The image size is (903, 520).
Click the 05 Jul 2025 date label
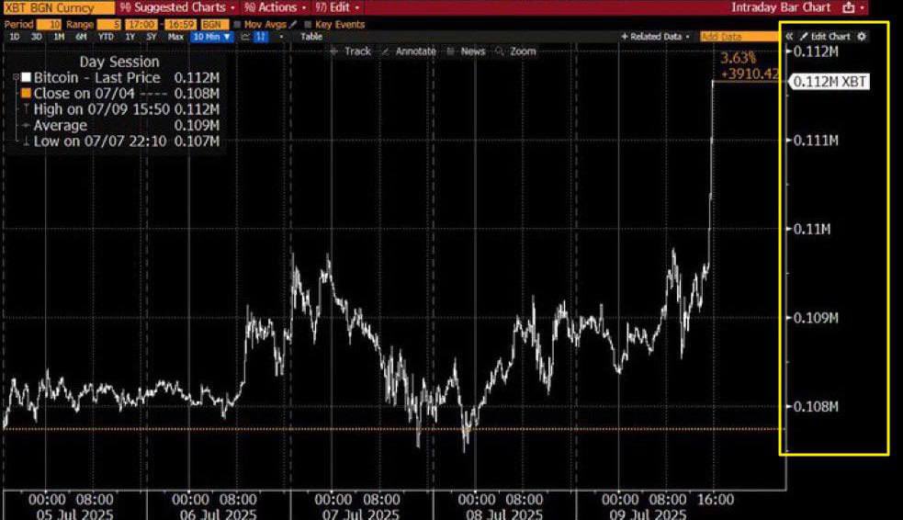[74, 514]
